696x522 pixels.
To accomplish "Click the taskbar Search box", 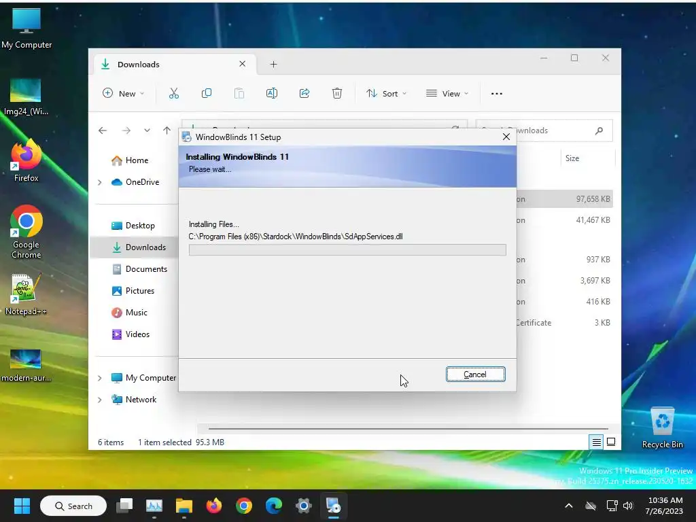I will pyautogui.click(x=73, y=506).
